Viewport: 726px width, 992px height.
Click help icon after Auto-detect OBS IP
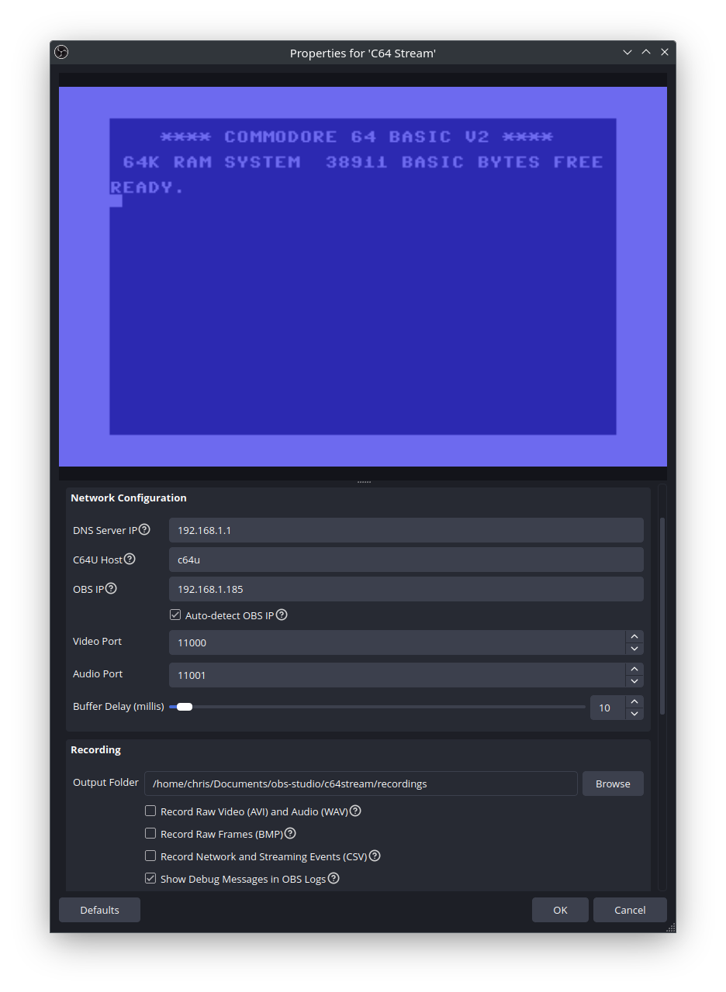click(282, 615)
